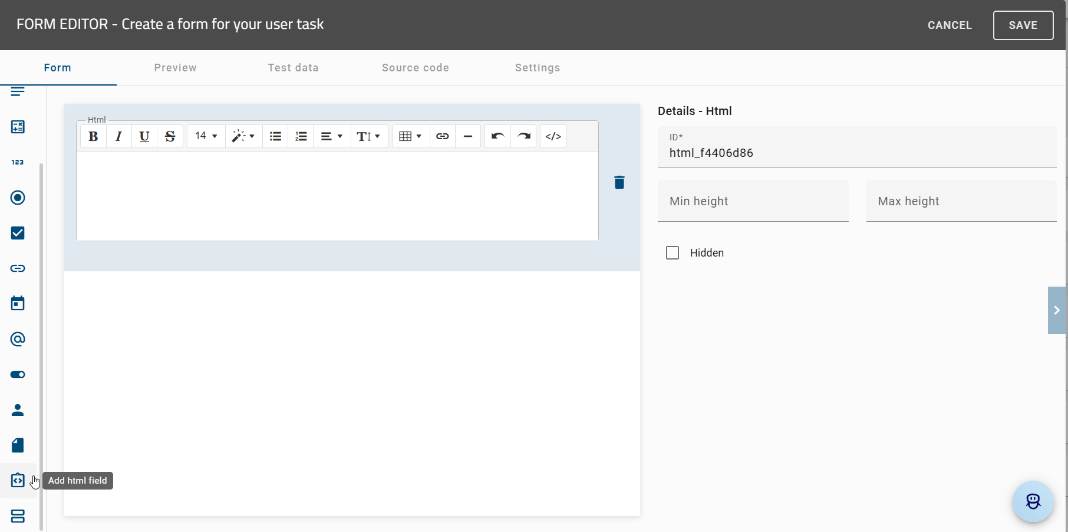The image size is (1068, 532).
Task: Add a section layout field from sidebar
Action: (x=18, y=516)
